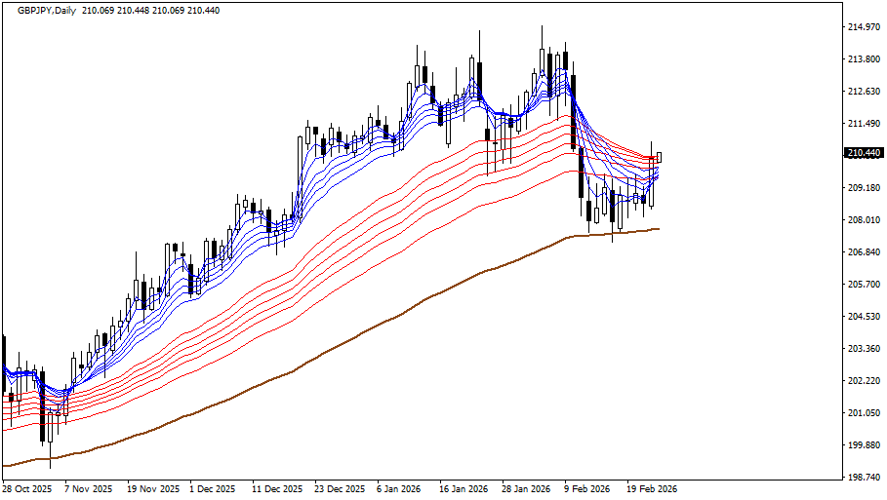Select the 23 Dec 2025 date marker
887x500 pixels.
click(341, 489)
